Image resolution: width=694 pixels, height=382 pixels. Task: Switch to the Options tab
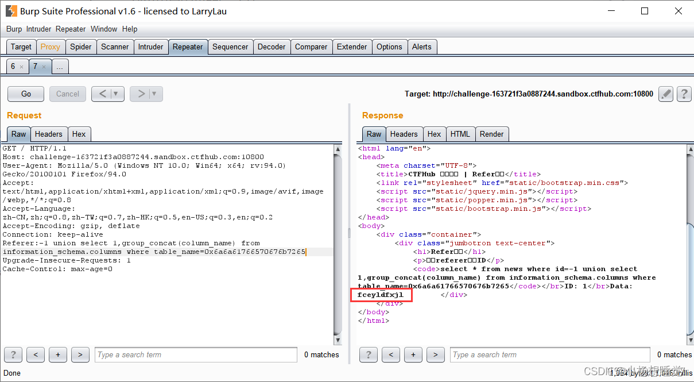click(390, 47)
